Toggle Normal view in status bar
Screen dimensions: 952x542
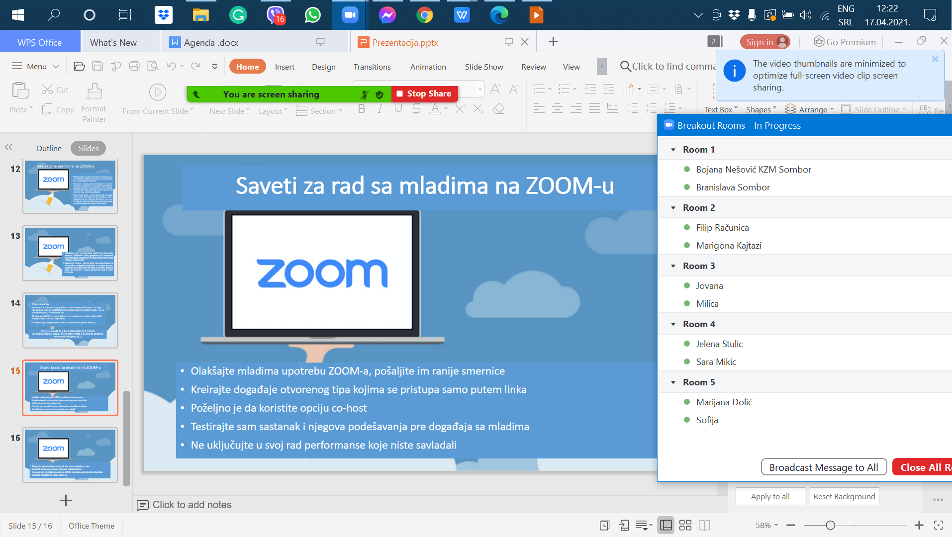666,525
